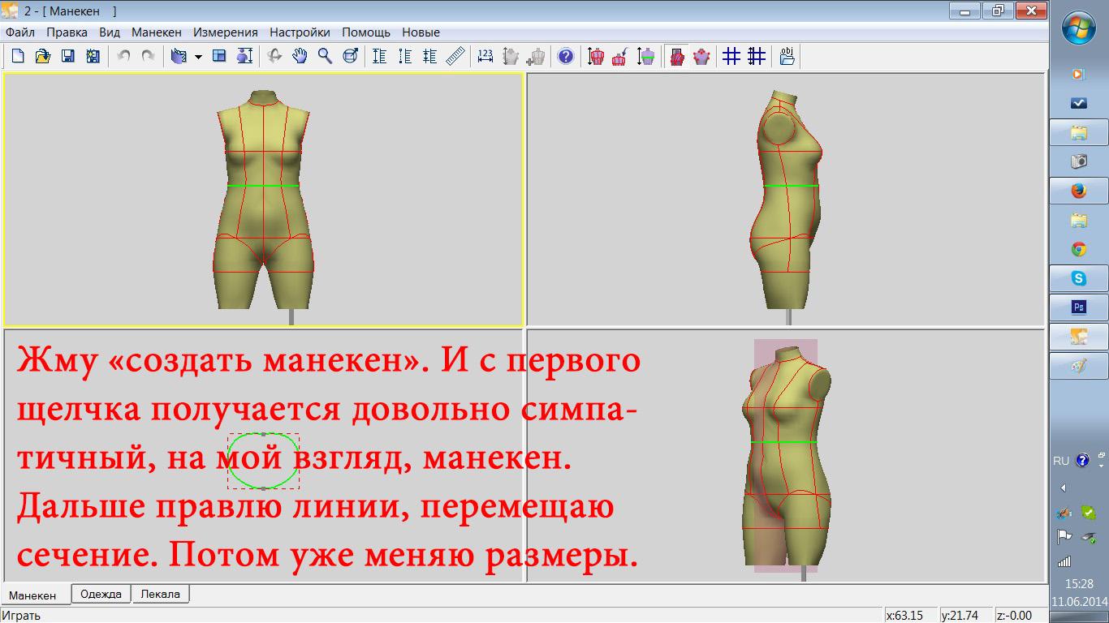Viewport: 1109px width, 623px height.
Task: Toggle the first blue grid icon
Action: (x=731, y=56)
